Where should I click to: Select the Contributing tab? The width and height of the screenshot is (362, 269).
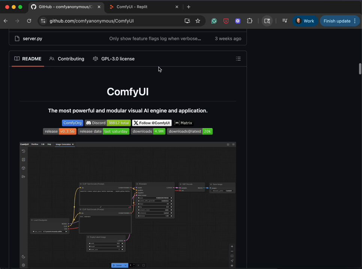tap(67, 59)
